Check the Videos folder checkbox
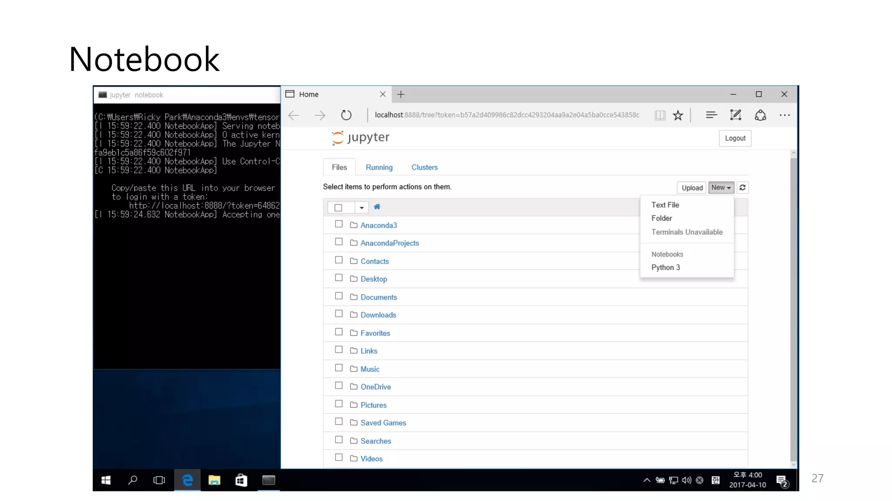The width and height of the screenshot is (892, 501). (x=339, y=458)
